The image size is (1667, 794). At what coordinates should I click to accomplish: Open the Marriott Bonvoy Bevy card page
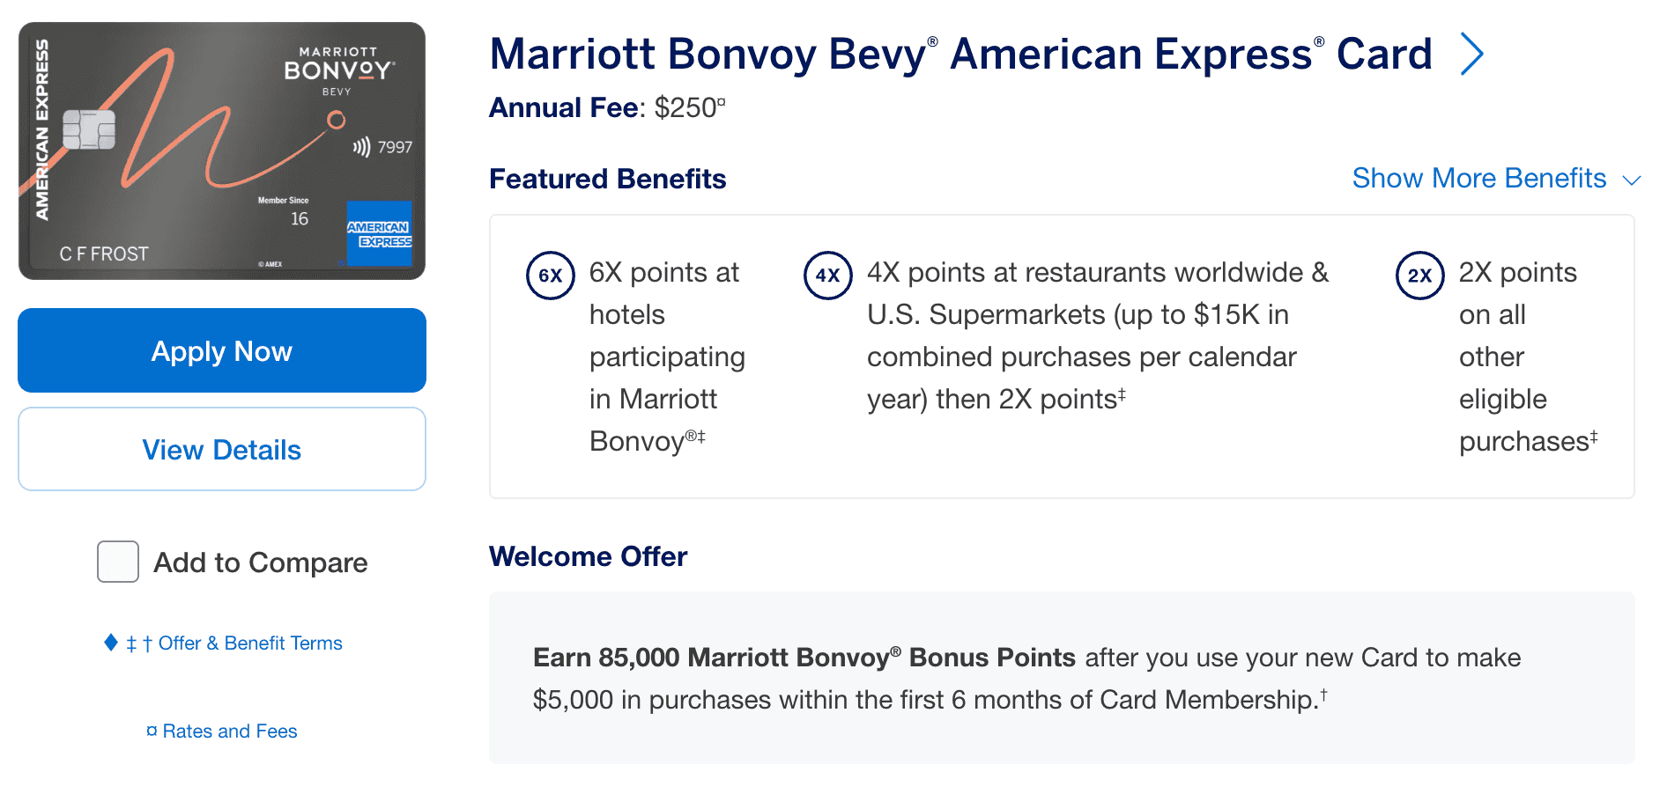click(960, 54)
